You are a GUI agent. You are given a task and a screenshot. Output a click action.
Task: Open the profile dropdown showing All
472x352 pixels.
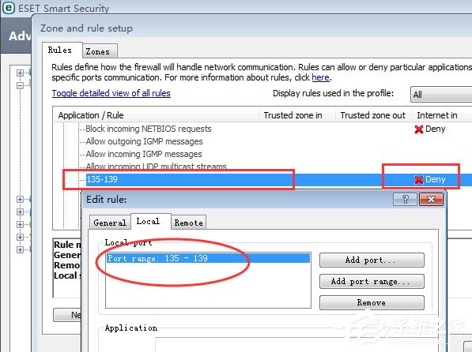click(441, 95)
